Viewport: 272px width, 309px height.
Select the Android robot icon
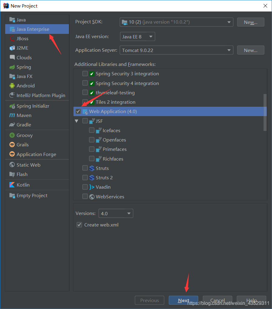12,86
